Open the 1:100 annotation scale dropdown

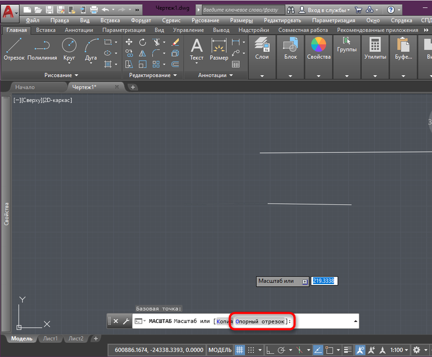(x=399, y=350)
